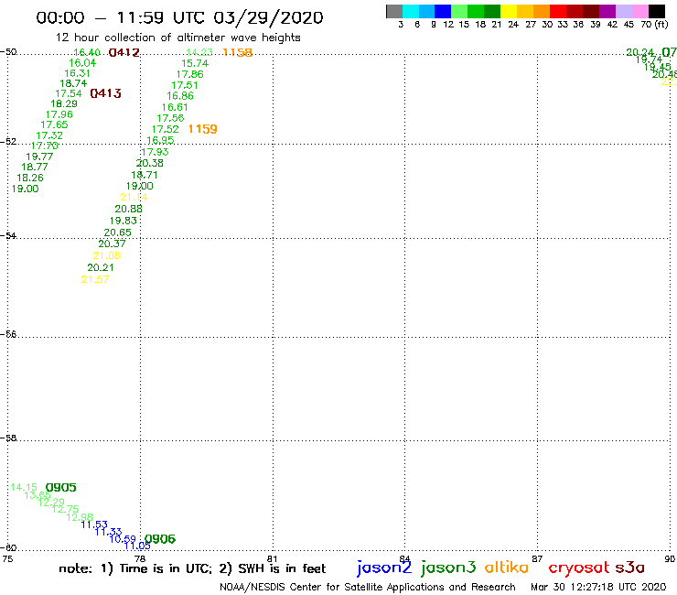Viewport: 677px width, 595px height.
Task: Click the 18.29 wave height reading
Action: [64, 103]
